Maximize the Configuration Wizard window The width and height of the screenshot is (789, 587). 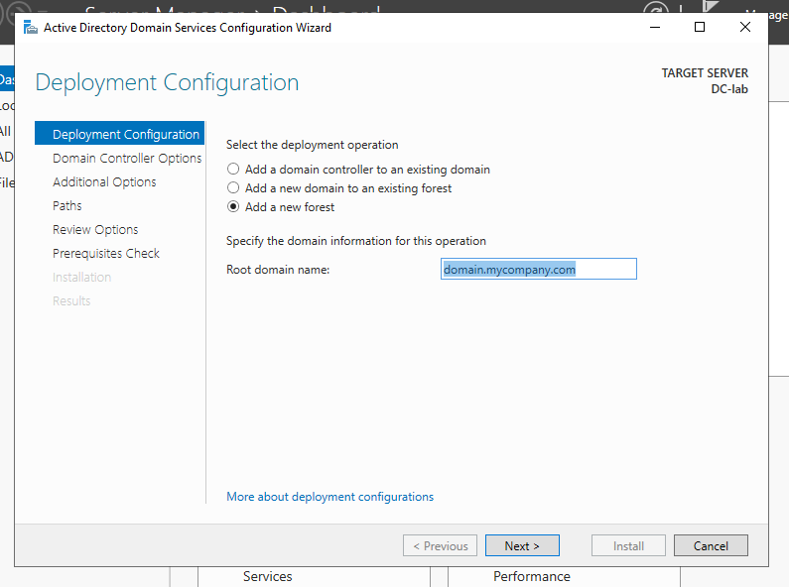pyautogui.click(x=700, y=28)
